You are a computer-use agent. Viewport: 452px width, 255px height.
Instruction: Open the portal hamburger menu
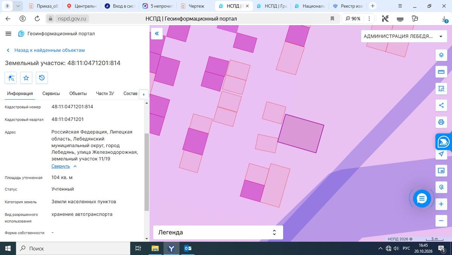(8, 33)
